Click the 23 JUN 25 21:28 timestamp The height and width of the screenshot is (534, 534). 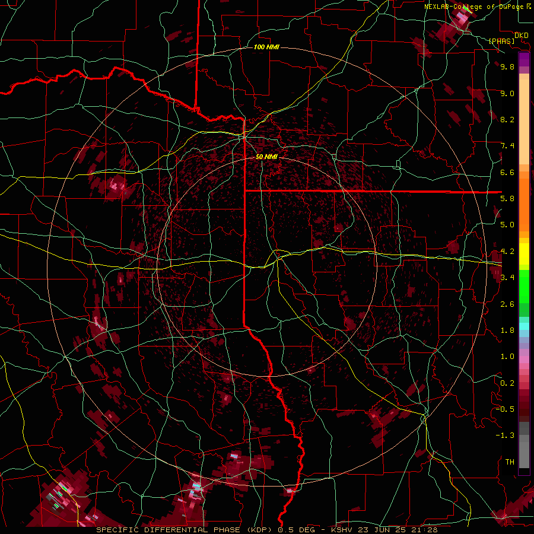(x=399, y=530)
